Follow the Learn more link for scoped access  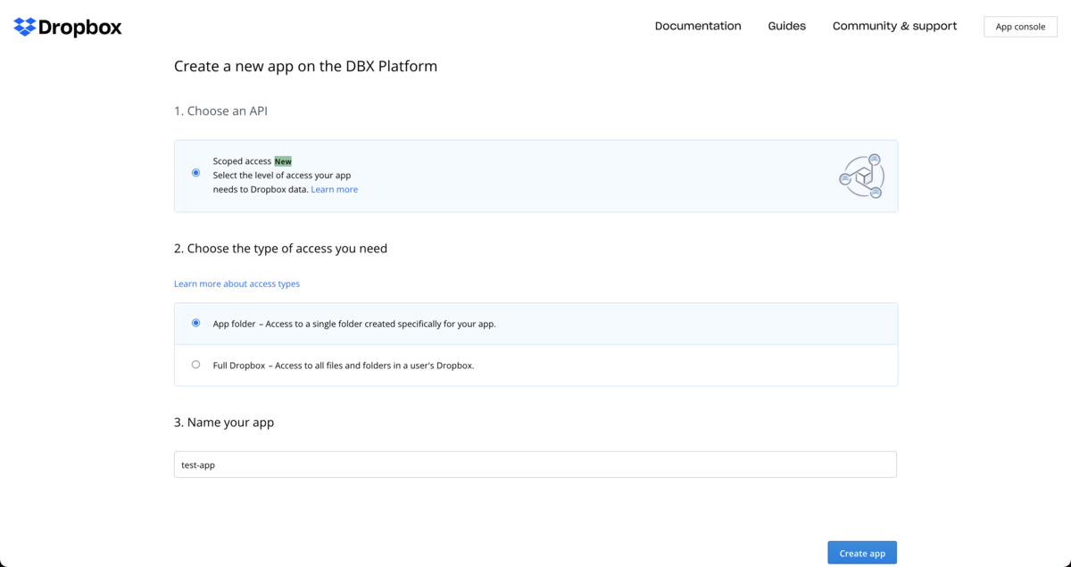pos(334,189)
